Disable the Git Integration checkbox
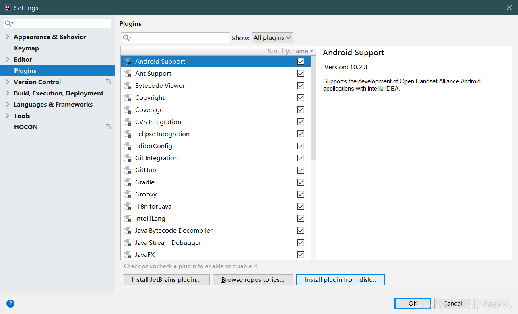The image size is (518, 314). (x=301, y=158)
